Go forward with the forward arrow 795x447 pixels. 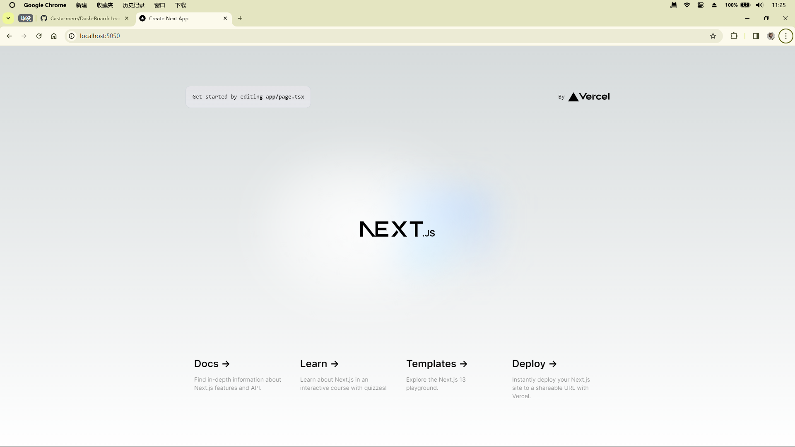click(24, 36)
